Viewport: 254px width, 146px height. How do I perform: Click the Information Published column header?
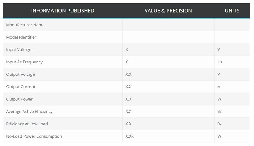tap(63, 11)
